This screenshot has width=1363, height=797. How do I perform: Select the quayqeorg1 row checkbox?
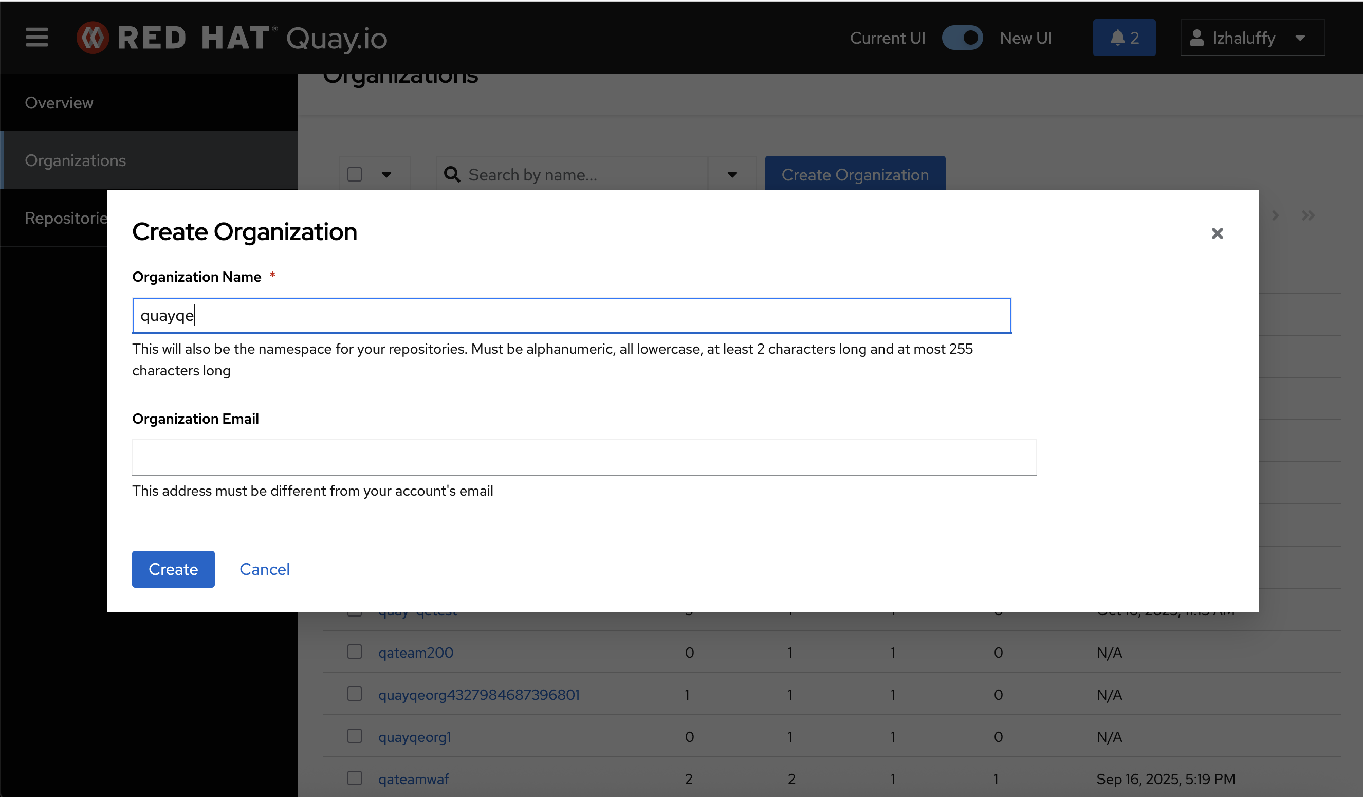pos(354,736)
